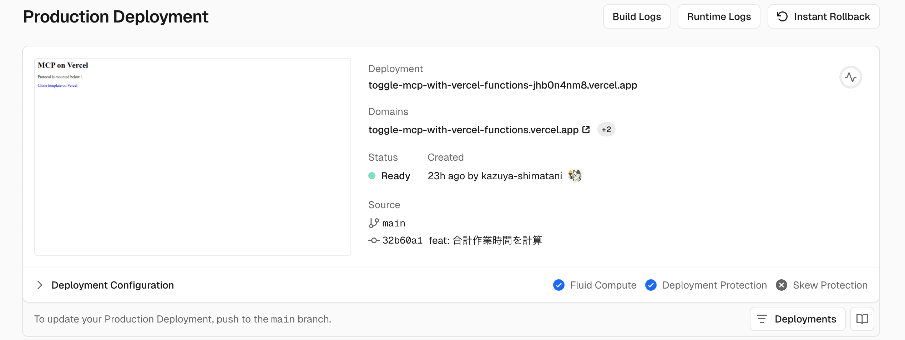The height and width of the screenshot is (340, 905).
Task: Open the Runtime Logs
Action: [x=719, y=16]
